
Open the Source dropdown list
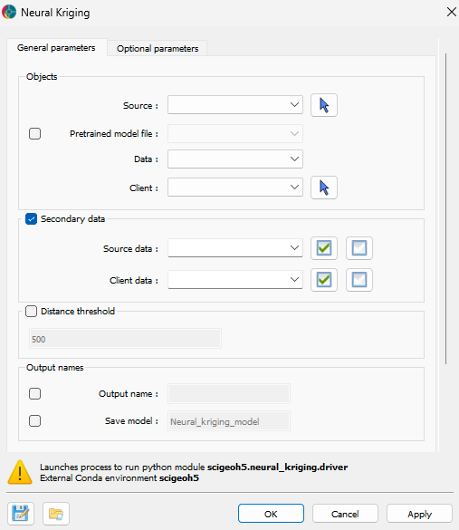pyautogui.click(x=235, y=105)
